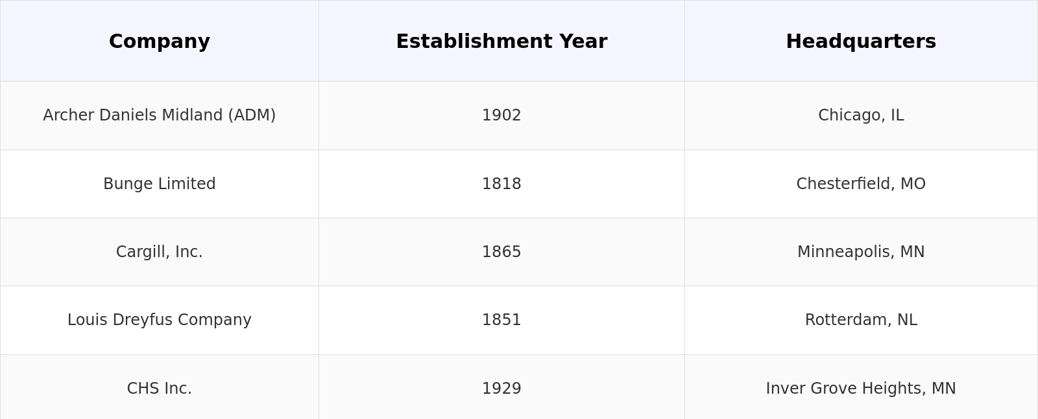
Task: Select the Chesterfield, MO cell
Action: (860, 184)
